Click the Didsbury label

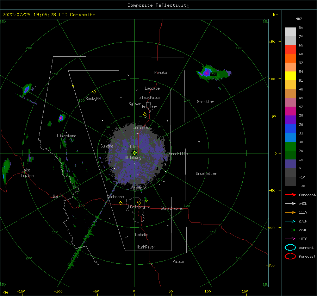[x=133, y=158]
